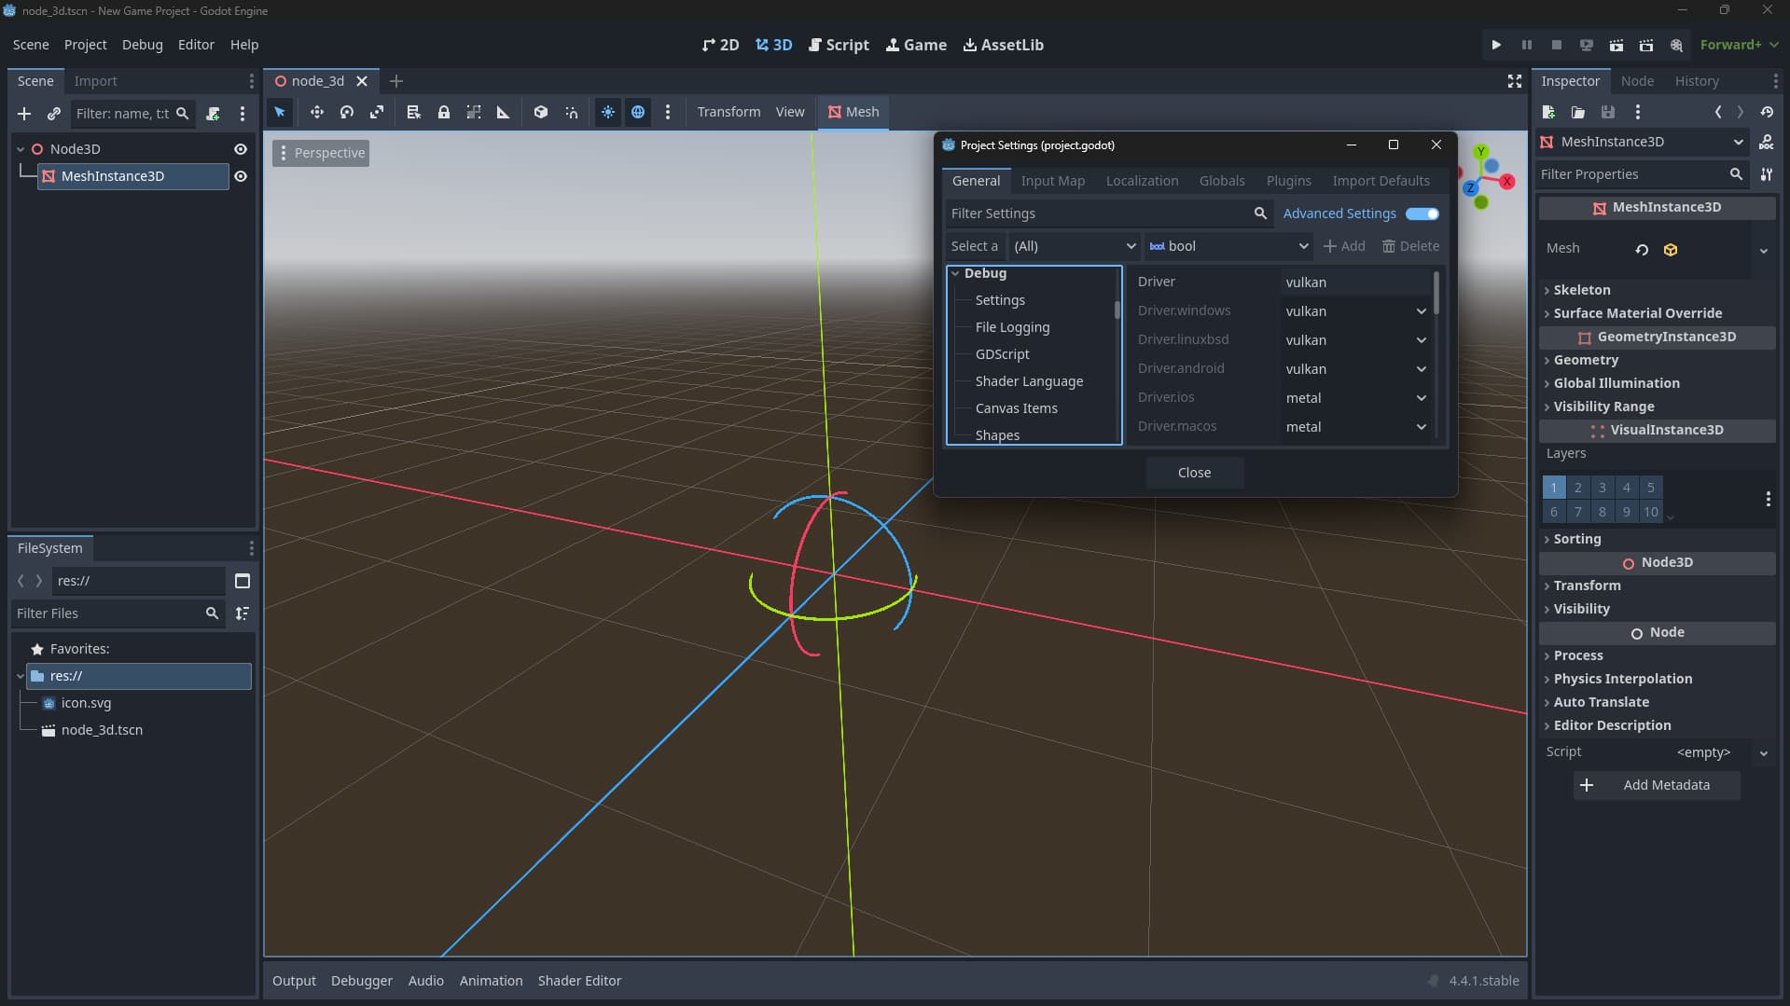Open the Driver.windows vulkan dropdown
The height and width of the screenshot is (1006, 1790).
(x=1355, y=311)
